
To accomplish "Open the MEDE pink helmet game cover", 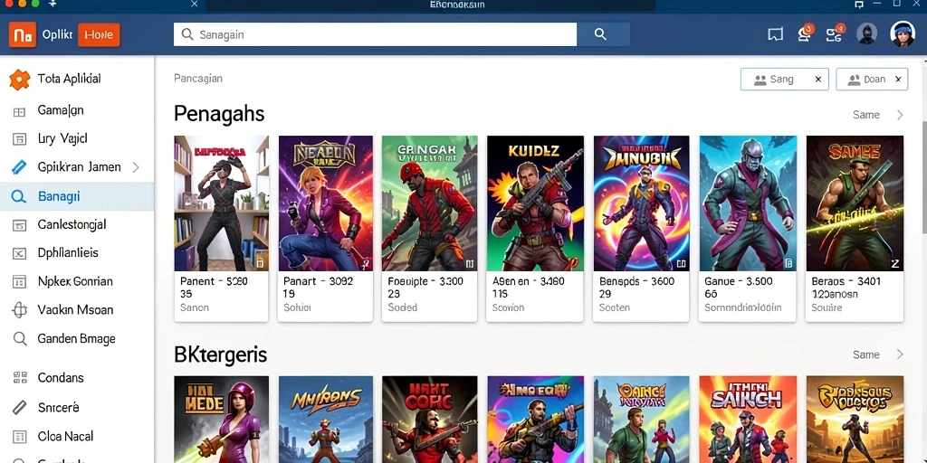I will click(222, 420).
